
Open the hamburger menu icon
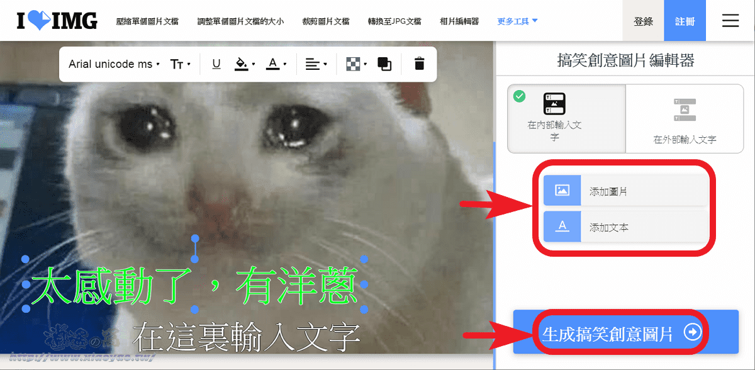tap(730, 21)
